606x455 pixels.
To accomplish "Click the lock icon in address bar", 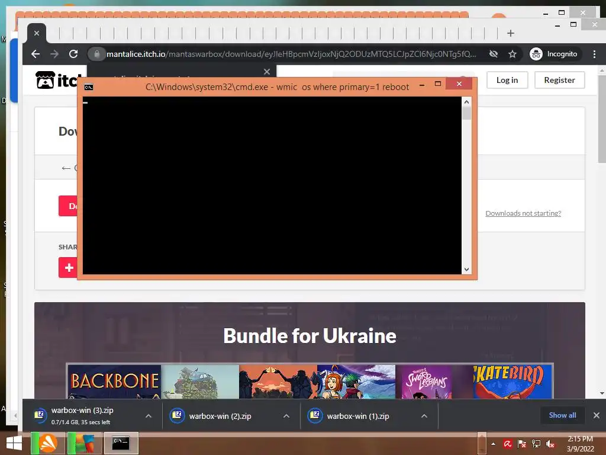I will pos(97,54).
